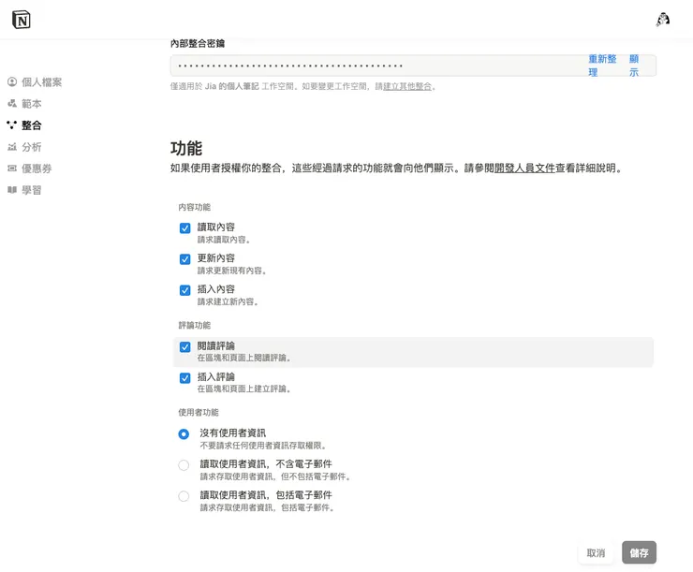Open 學習 in the sidebar
The height and width of the screenshot is (572, 693).
click(x=32, y=190)
